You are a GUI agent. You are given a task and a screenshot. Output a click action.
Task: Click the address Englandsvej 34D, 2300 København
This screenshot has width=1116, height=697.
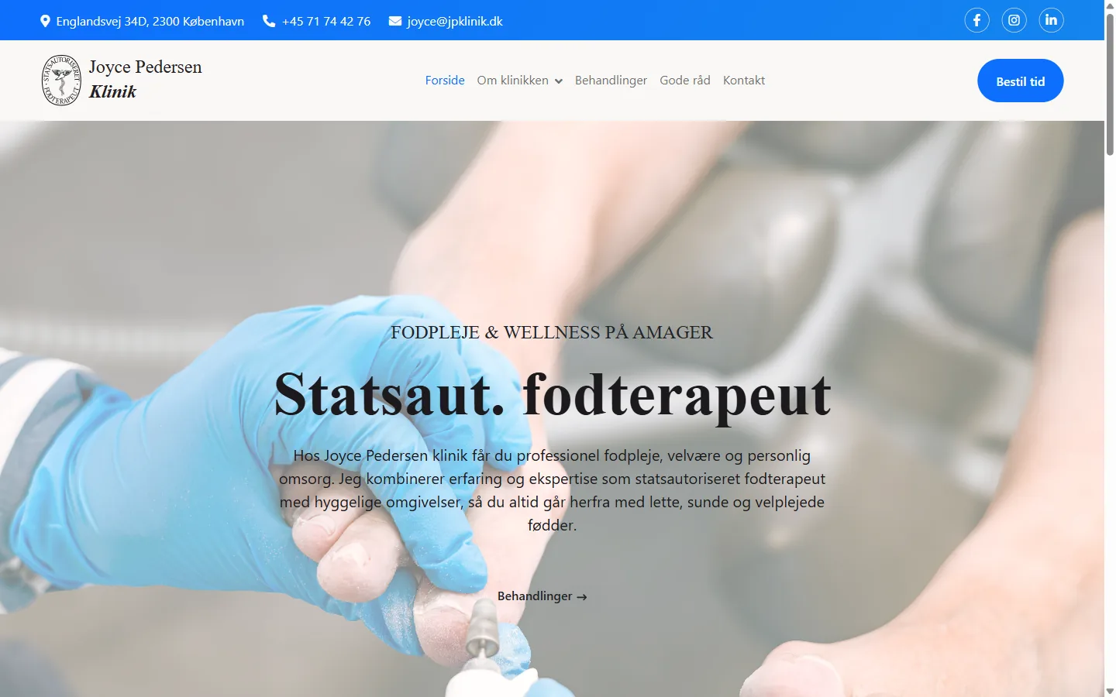(x=150, y=21)
